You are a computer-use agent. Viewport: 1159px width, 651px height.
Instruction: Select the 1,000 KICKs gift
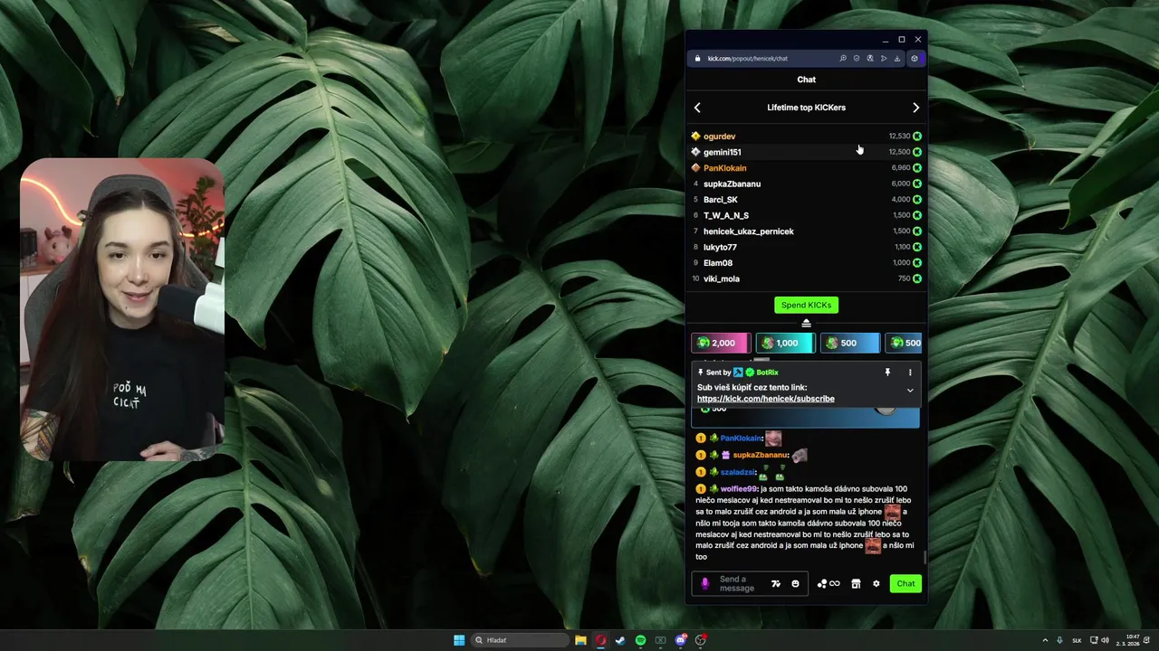[x=784, y=344]
